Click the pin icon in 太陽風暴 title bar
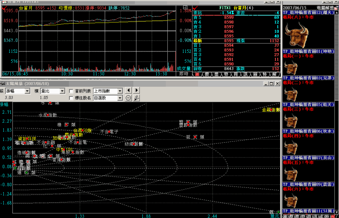This screenshot has height=218, width=339. pos(3,83)
